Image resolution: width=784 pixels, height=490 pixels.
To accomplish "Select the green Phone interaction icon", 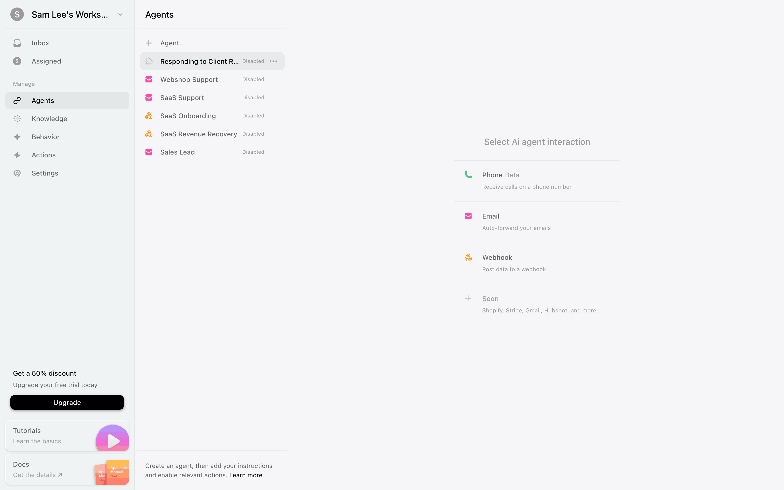I will [468, 175].
